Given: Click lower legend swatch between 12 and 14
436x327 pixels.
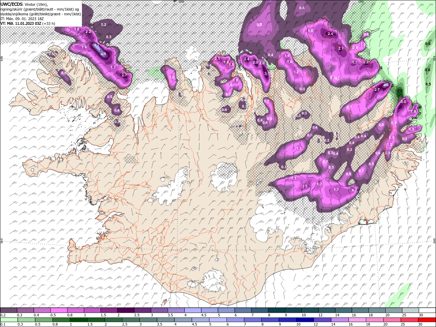Looking at the screenshot, I should [x=322, y=320].
